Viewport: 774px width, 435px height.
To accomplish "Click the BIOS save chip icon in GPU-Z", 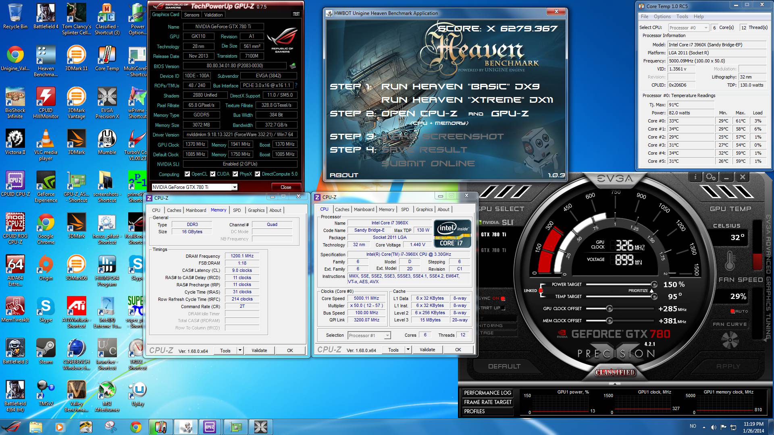I will [x=293, y=66].
